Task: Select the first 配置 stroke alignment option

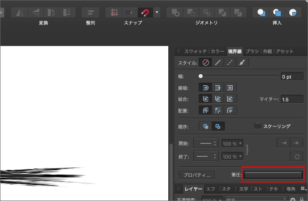Action: click(206, 110)
